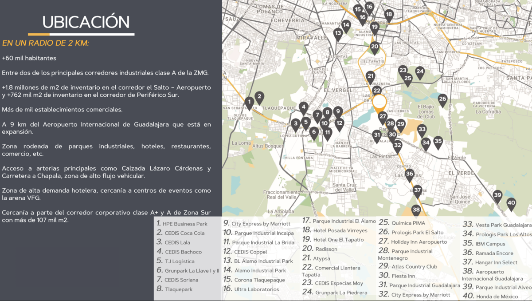
Task: Select map pin number 39
Action: pos(498,196)
